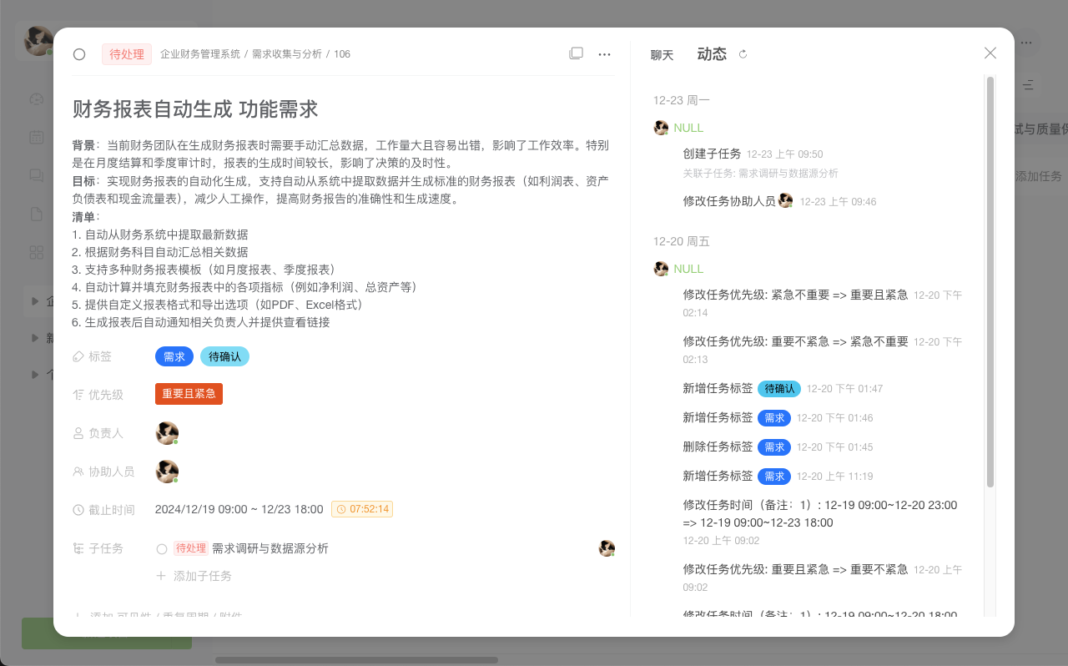Click the 负责人 avatar
Image resolution: width=1068 pixels, height=666 pixels.
(167, 433)
